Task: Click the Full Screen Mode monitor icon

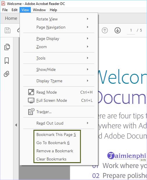Action: point(31,100)
